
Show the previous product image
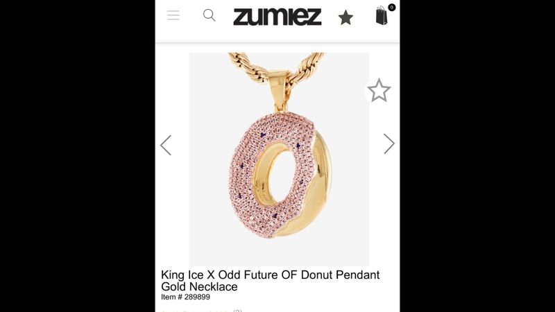166,145
